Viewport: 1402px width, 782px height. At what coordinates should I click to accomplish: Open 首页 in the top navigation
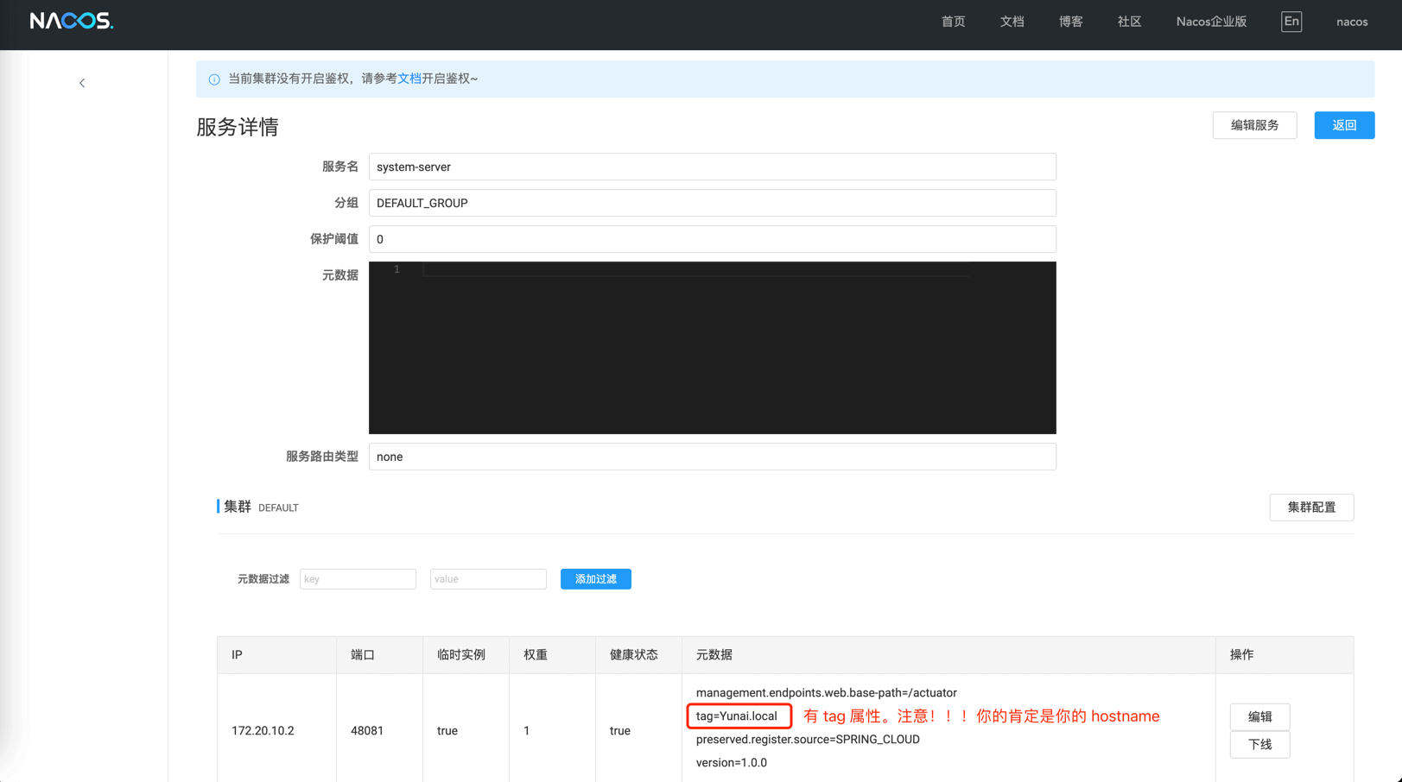tap(953, 22)
